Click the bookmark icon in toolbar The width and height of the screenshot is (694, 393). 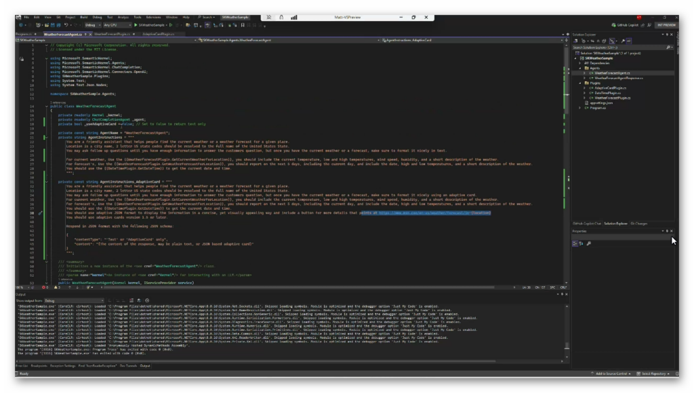click(243, 25)
